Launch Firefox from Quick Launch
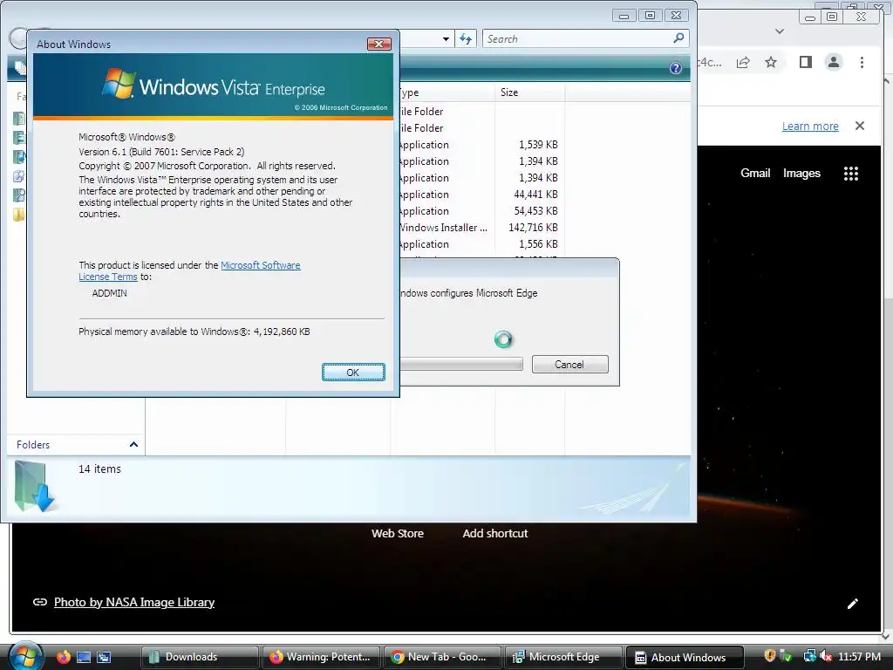Viewport: 893px width, 670px height. click(x=63, y=657)
